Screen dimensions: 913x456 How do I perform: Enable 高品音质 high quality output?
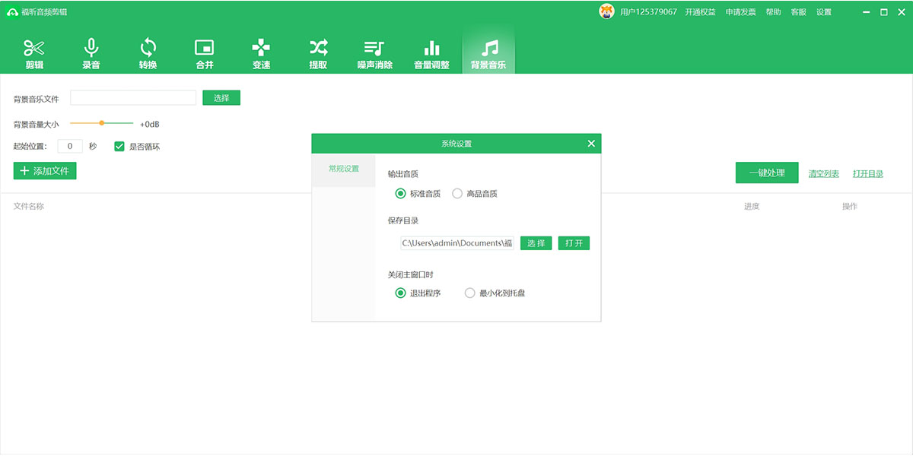tap(456, 193)
